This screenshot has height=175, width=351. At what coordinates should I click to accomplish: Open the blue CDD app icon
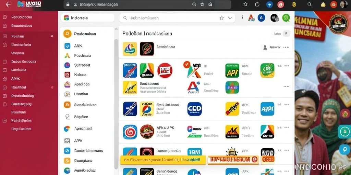[x=195, y=109]
